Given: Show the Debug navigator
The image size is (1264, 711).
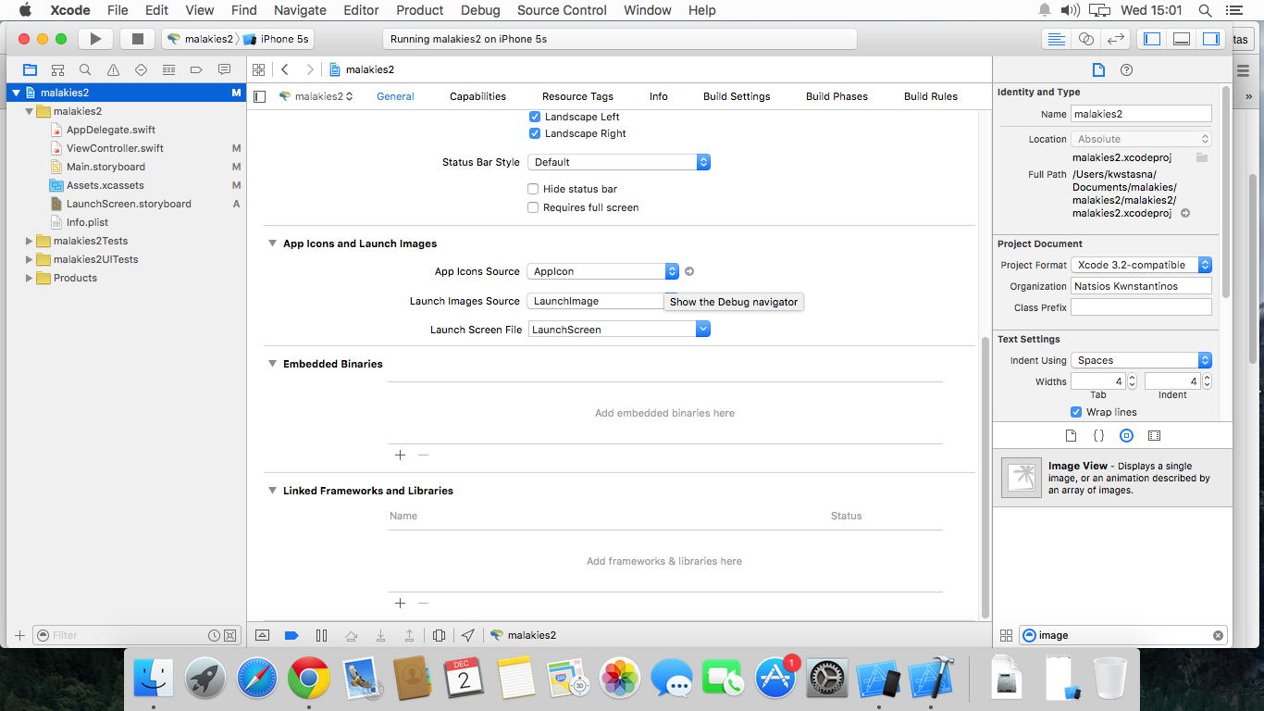Looking at the screenshot, I should click(168, 69).
